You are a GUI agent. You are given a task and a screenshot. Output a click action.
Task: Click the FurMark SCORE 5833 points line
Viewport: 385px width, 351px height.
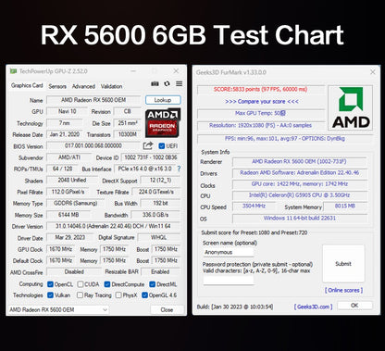tap(261, 90)
